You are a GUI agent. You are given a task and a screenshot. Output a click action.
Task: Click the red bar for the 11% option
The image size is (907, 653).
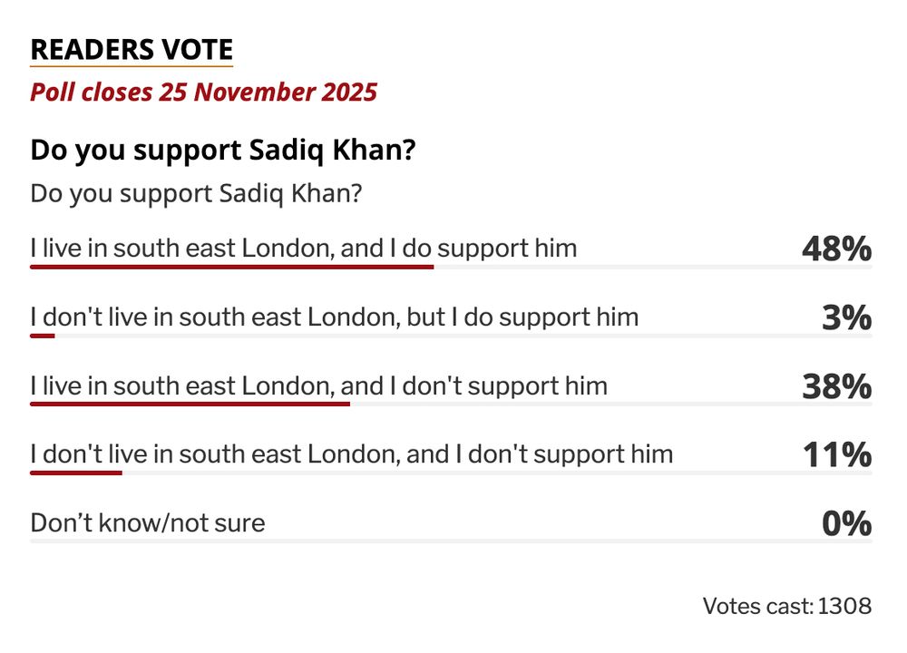click(x=76, y=473)
